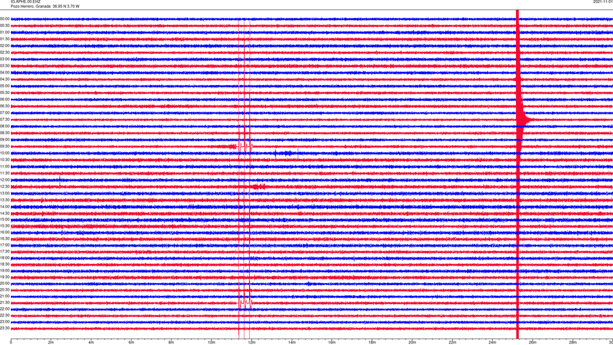Click the blue event burst on 10:00 trace
The width and height of the screenshot is (613, 345).
[287, 153]
